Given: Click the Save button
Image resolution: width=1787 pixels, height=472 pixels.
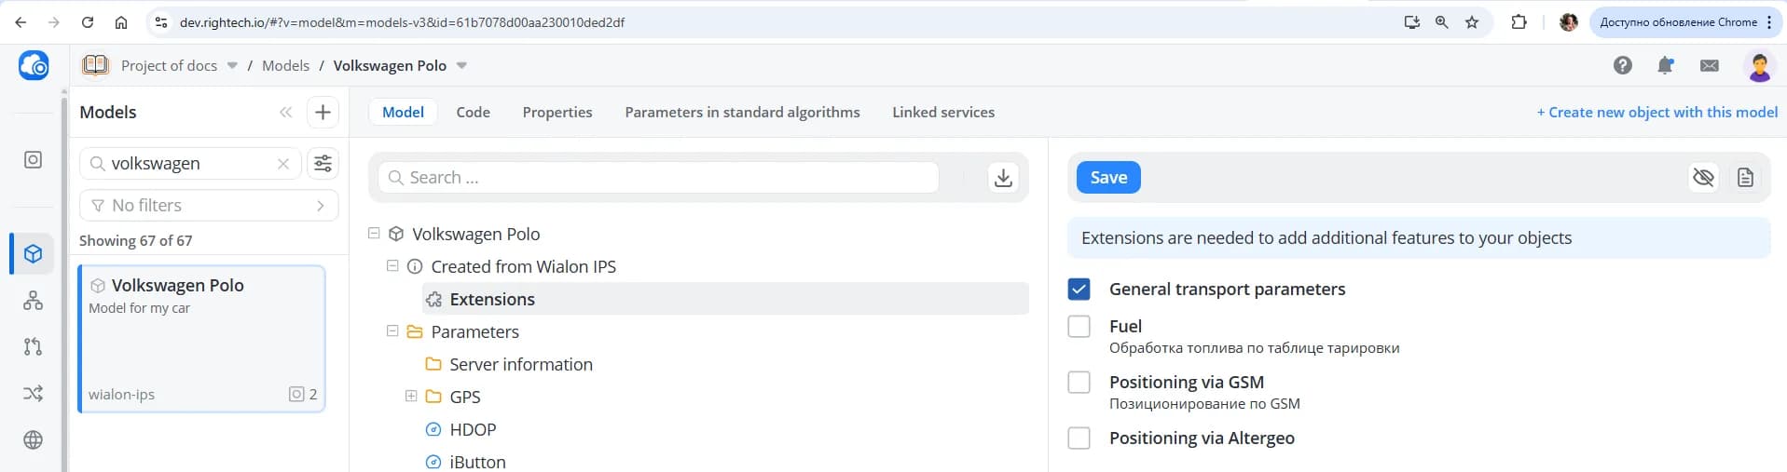Looking at the screenshot, I should pos(1108,178).
